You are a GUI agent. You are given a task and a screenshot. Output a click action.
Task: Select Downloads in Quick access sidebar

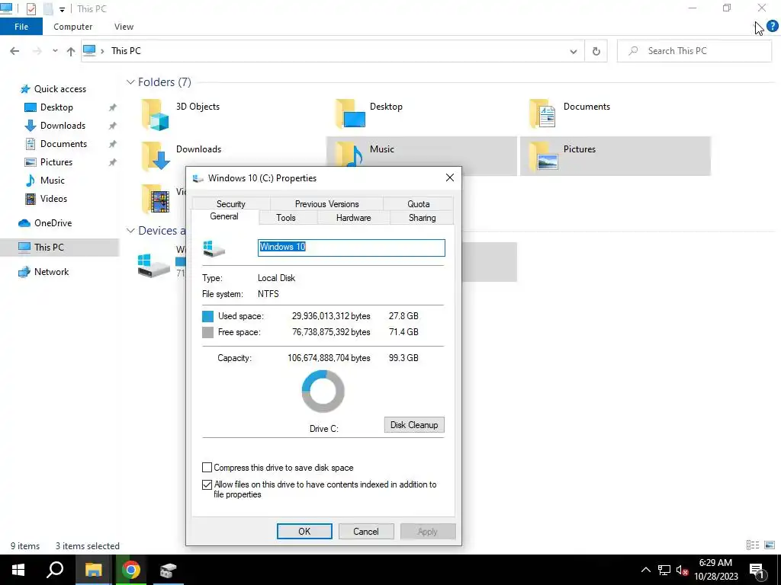click(63, 126)
